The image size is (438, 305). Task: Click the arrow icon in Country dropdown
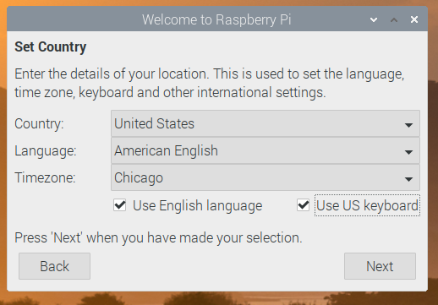pos(408,125)
